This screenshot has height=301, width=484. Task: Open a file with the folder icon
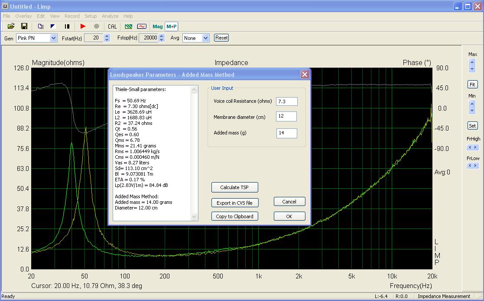pyautogui.click(x=11, y=26)
